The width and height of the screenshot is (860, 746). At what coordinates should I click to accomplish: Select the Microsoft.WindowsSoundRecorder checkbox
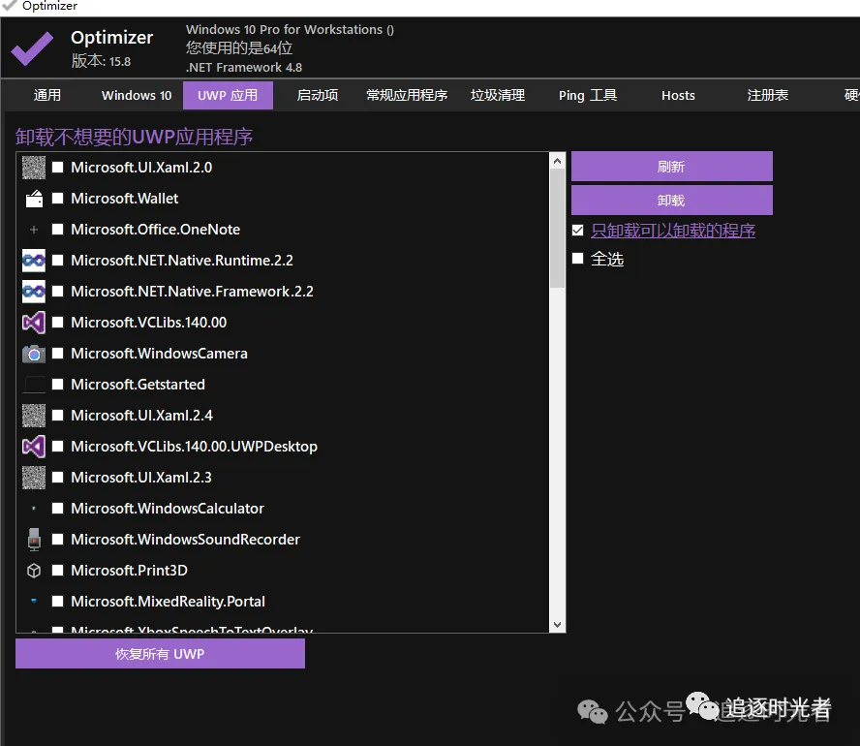tap(57, 540)
